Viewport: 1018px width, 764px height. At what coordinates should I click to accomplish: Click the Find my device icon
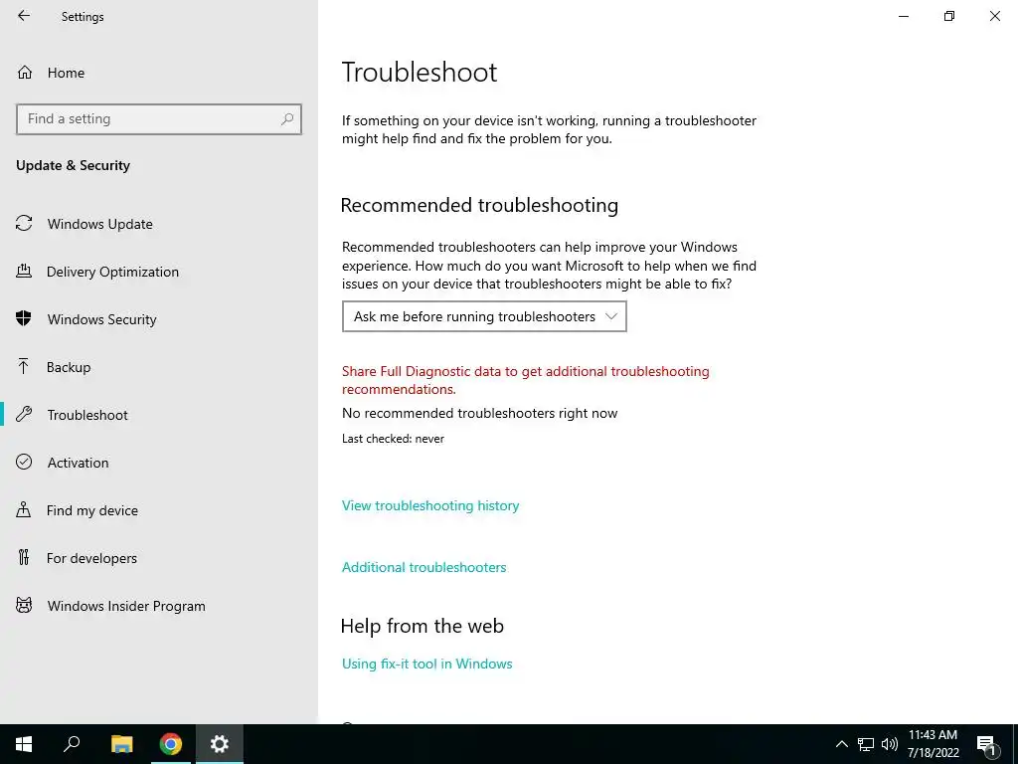coord(24,509)
